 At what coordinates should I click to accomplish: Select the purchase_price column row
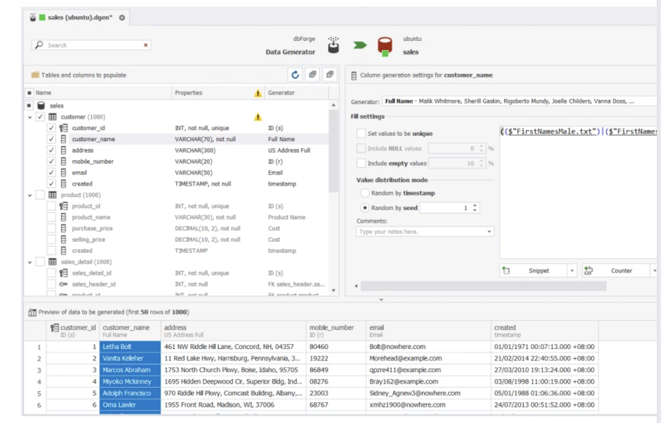coord(176,229)
